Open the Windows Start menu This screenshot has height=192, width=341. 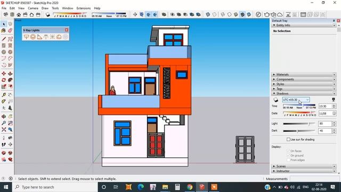tap(6, 187)
